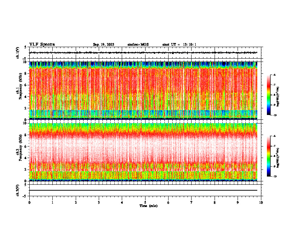This screenshot has width=294, height=227.
Task: Click time axis tick label "9"
Action: (238, 203)
